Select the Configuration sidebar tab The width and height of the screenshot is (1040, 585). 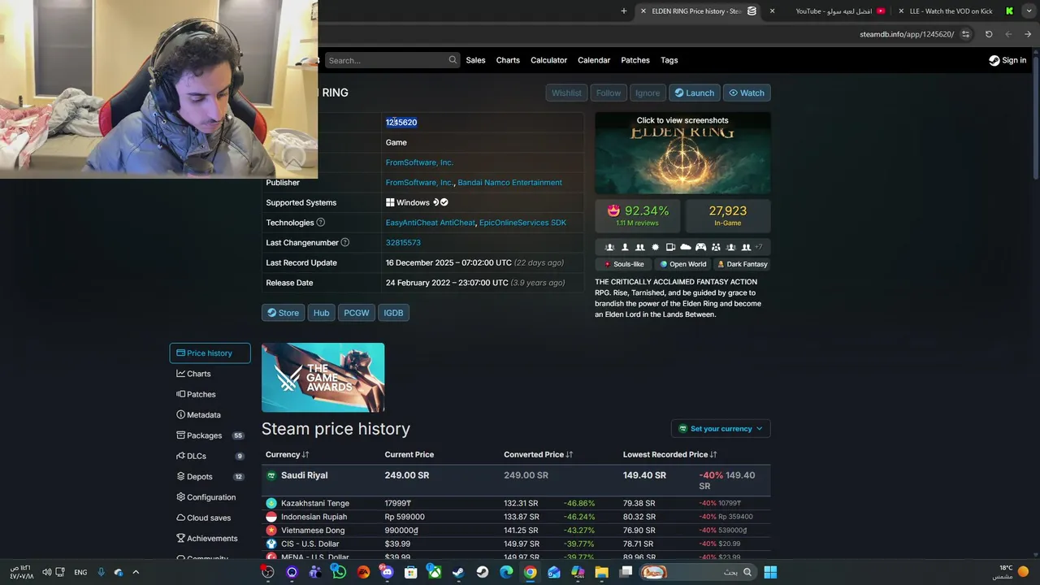pos(210,497)
